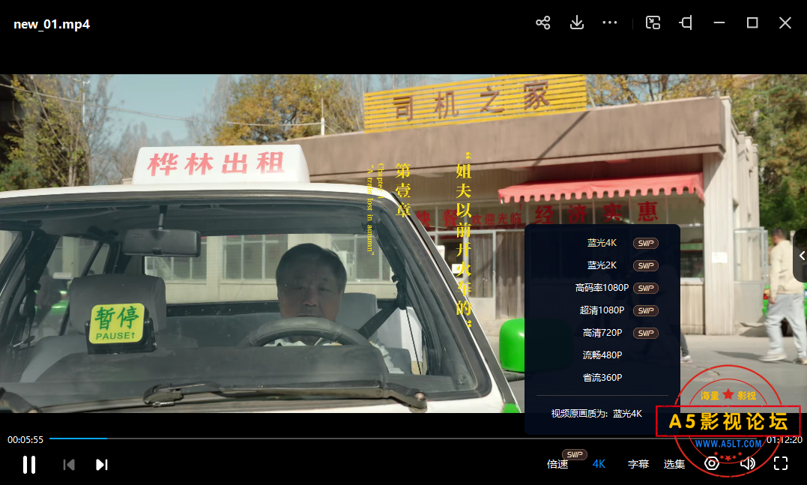Click the current time 00:05:55

(x=25, y=440)
